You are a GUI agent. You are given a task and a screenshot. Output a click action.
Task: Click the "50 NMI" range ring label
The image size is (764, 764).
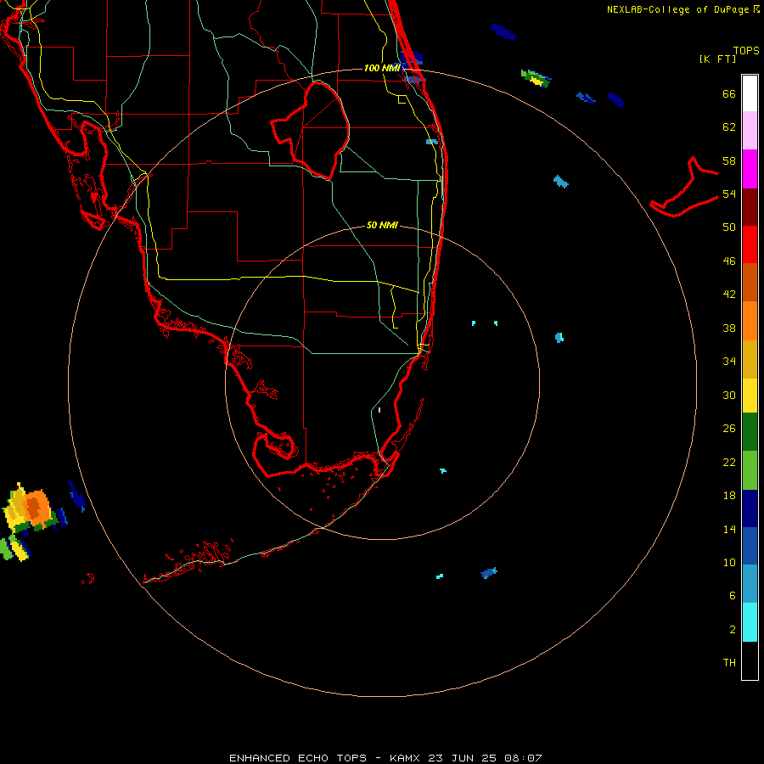[382, 225]
